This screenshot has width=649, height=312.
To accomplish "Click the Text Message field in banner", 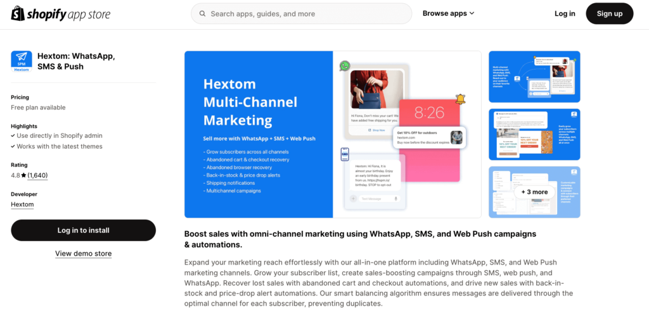I will [x=380, y=199].
